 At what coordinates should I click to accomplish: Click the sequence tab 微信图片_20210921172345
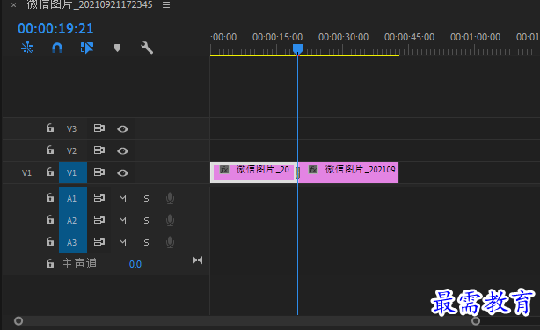point(90,4)
